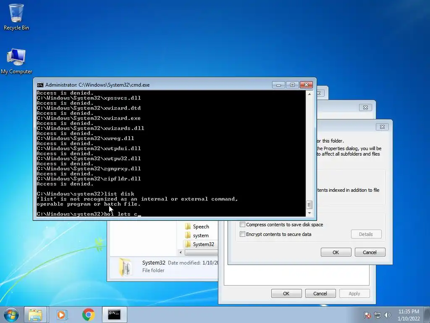Click the cmd scrollbar up arrow
Image resolution: width=430 pixels, height=323 pixels.
coord(309,94)
